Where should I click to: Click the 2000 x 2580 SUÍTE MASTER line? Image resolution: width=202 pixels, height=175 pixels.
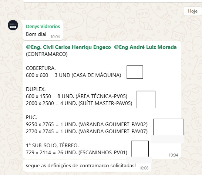[79, 103]
